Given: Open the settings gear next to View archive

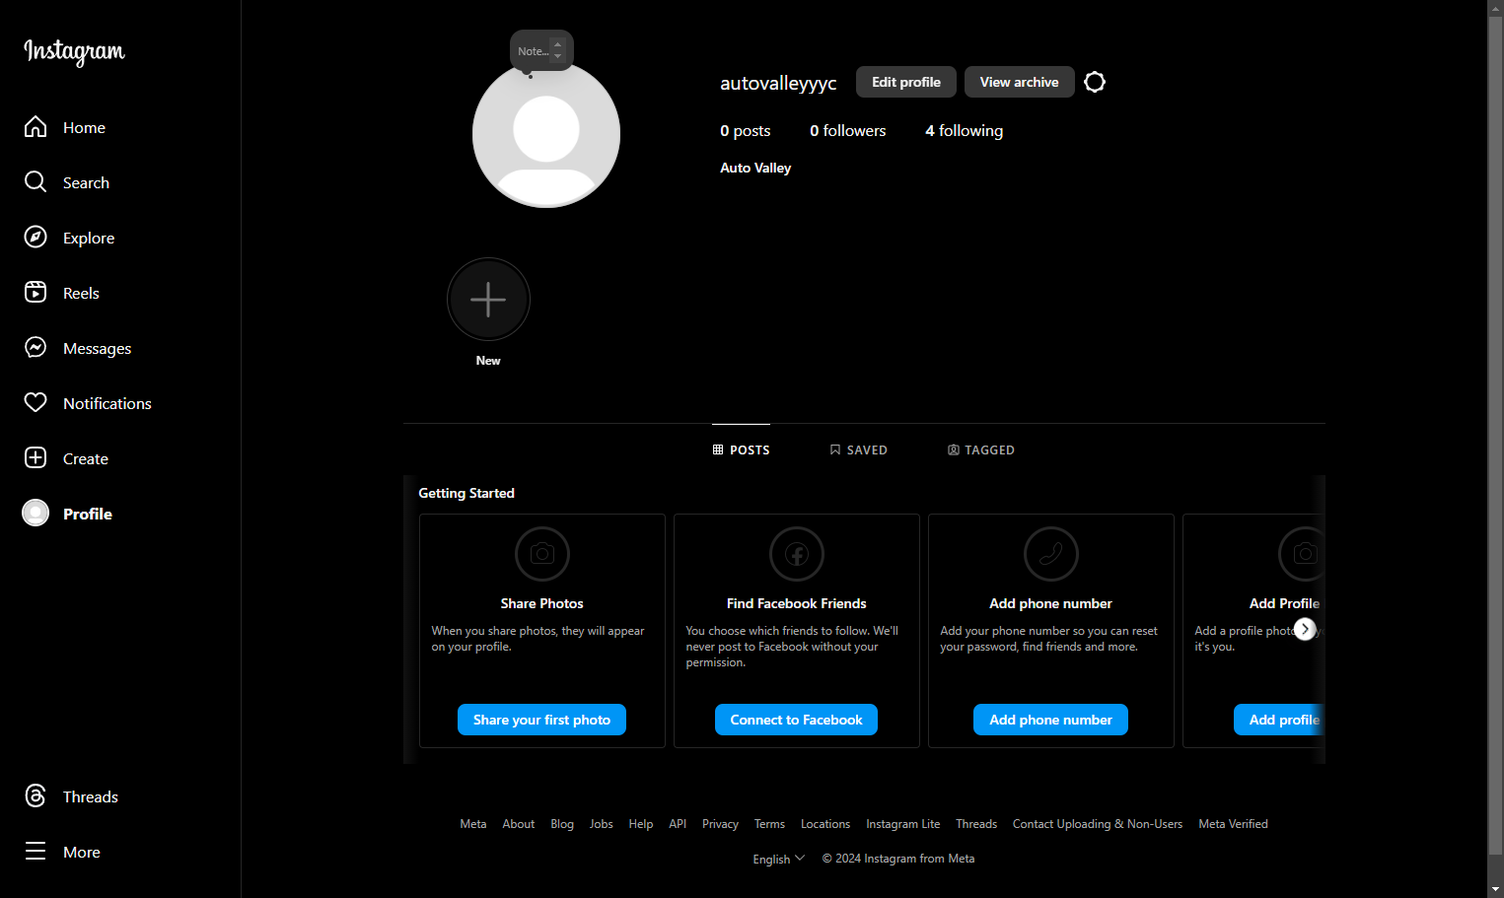Looking at the screenshot, I should click(1095, 82).
